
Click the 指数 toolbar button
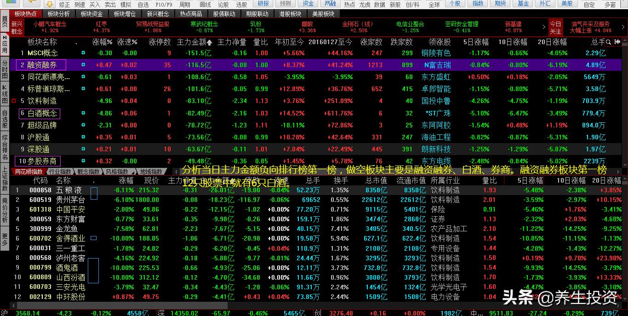point(478,4)
